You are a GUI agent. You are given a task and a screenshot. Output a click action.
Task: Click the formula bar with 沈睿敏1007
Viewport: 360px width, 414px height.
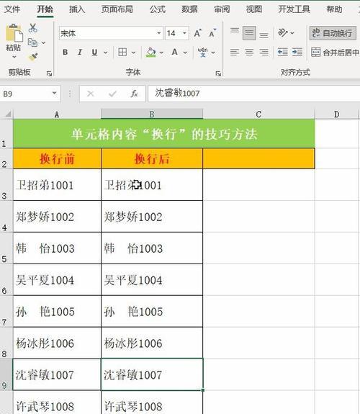tap(253, 94)
